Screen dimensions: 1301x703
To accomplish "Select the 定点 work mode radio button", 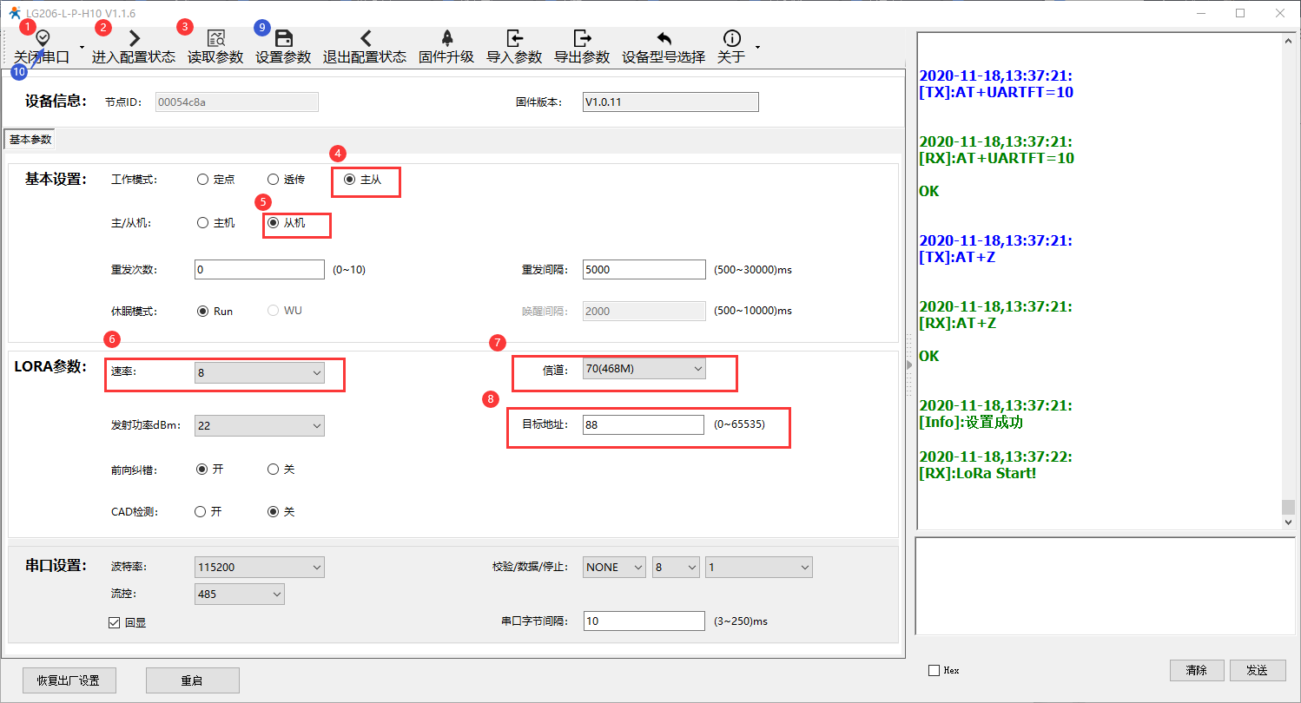I will point(203,180).
